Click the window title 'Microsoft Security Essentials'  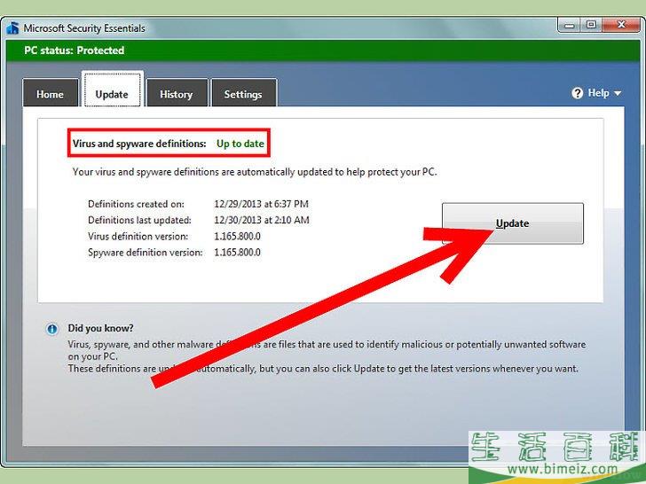[x=84, y=28]
